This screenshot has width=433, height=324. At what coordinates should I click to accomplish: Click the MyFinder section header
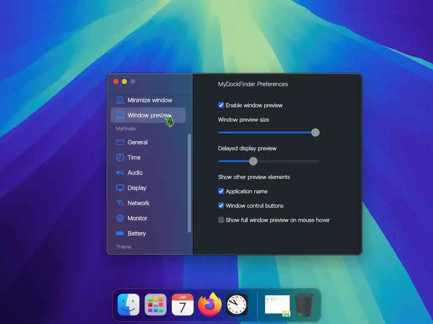126,129
